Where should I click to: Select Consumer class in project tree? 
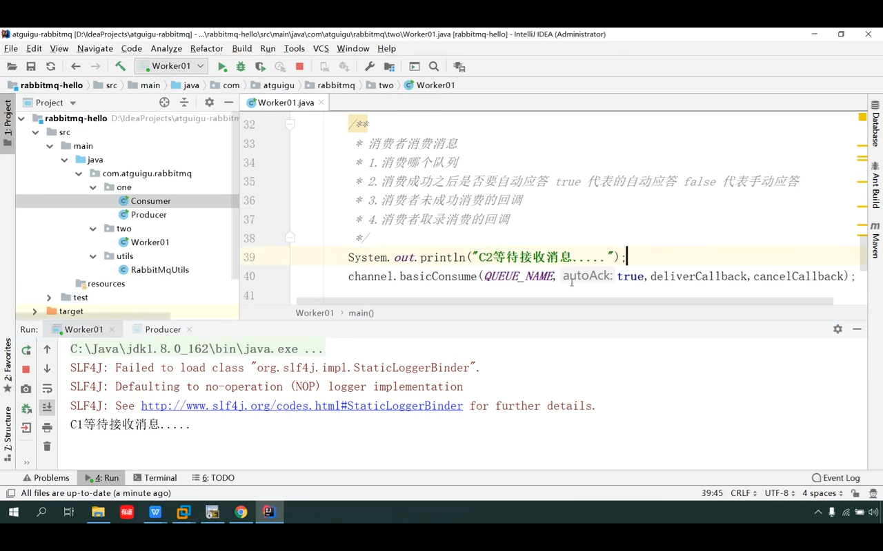pos(150,201)
